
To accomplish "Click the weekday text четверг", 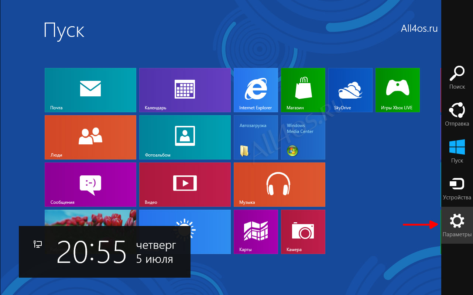I will point(156,245).
